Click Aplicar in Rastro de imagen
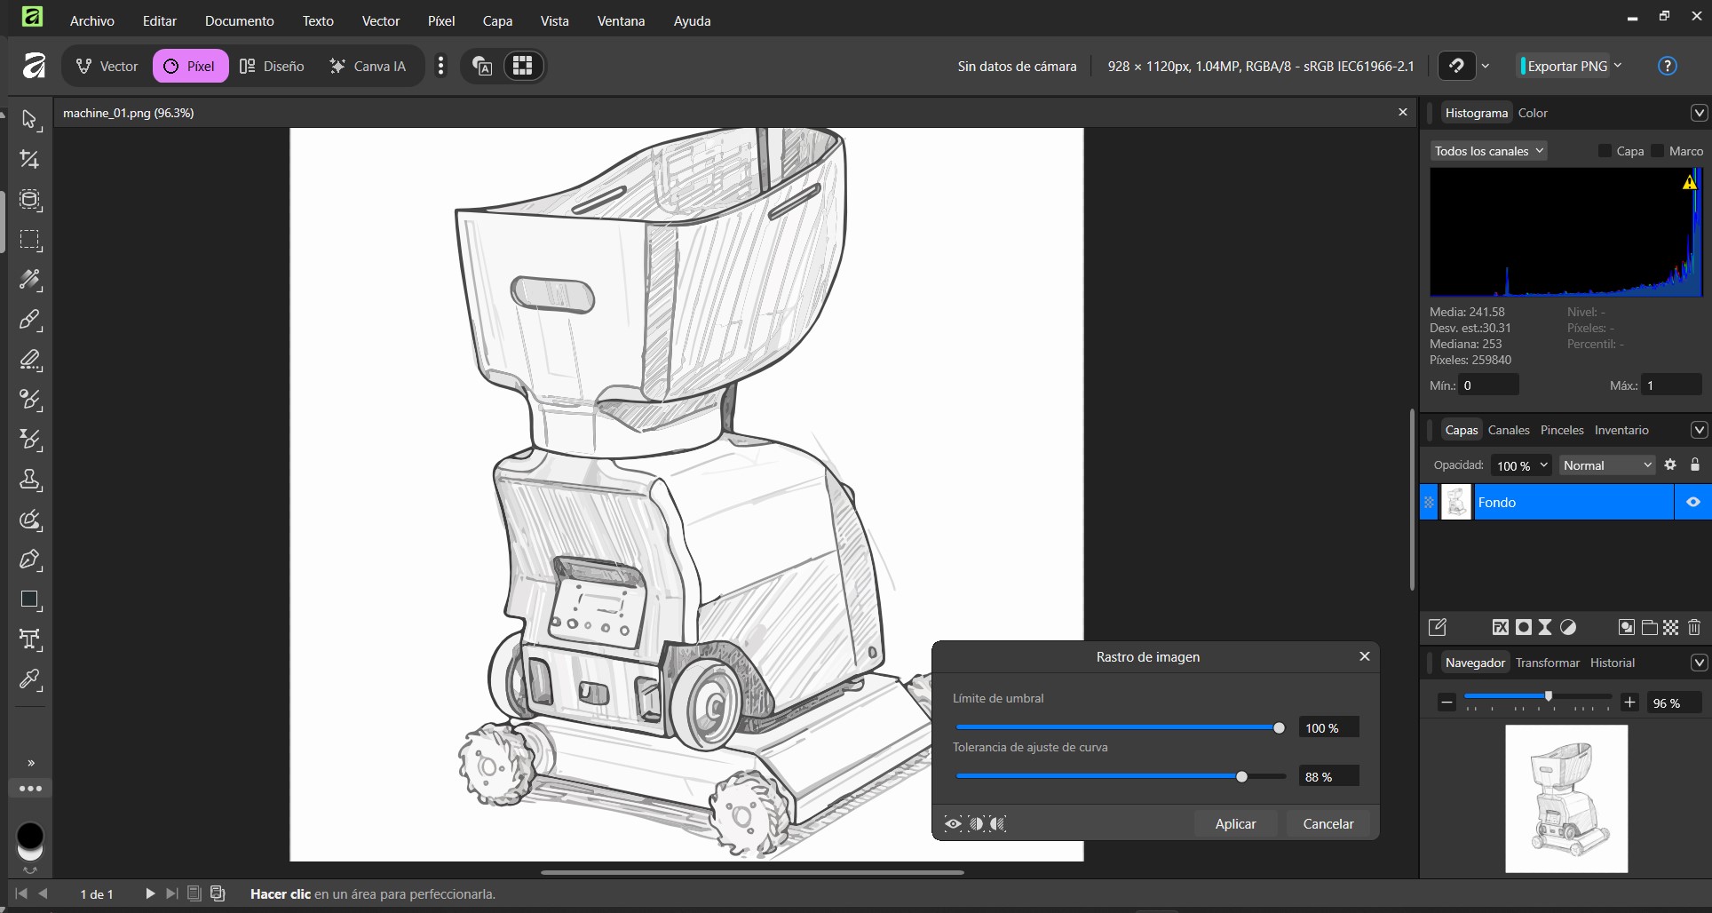The width and height of the screenshot is (1712, 913). point(1235,823)
